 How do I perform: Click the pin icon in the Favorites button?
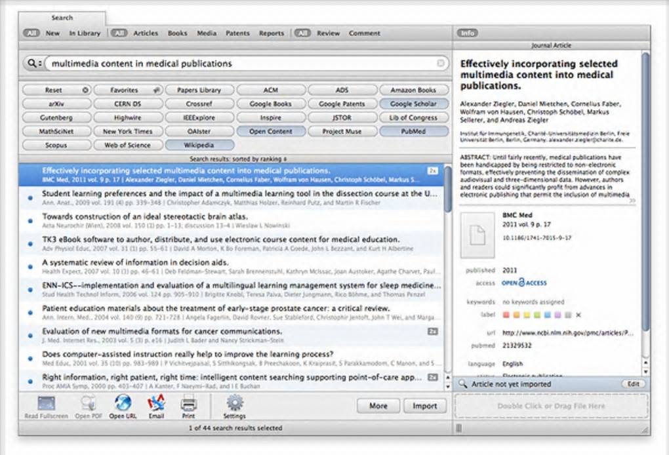pos(157,90)
